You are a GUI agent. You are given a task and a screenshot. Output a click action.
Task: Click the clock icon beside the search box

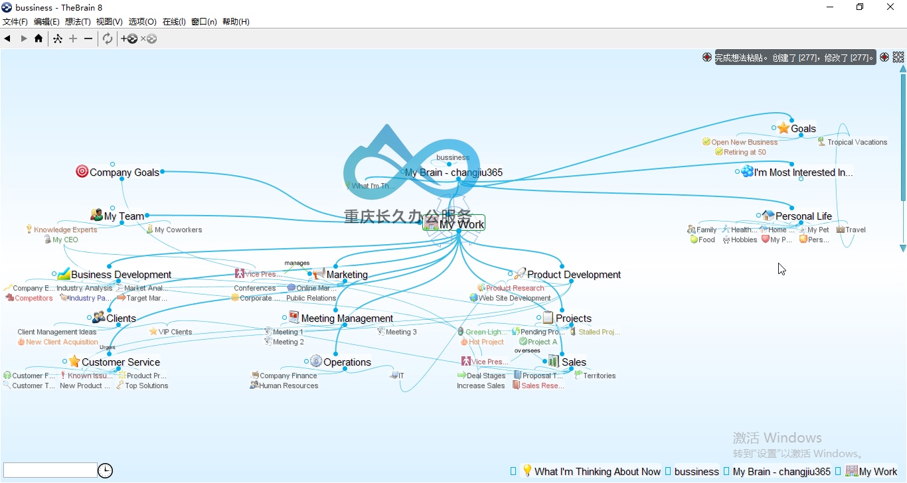click(x=105, y=470)
